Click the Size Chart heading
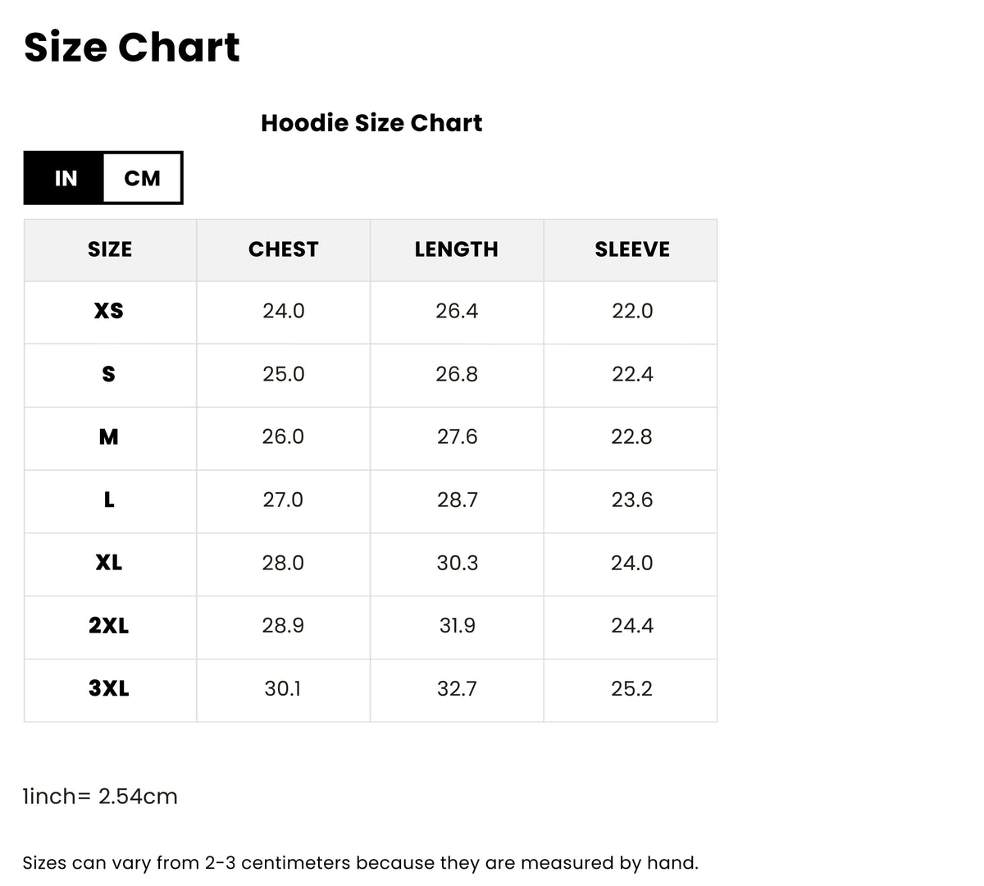The image size is (984, 886). click(132, 47)
